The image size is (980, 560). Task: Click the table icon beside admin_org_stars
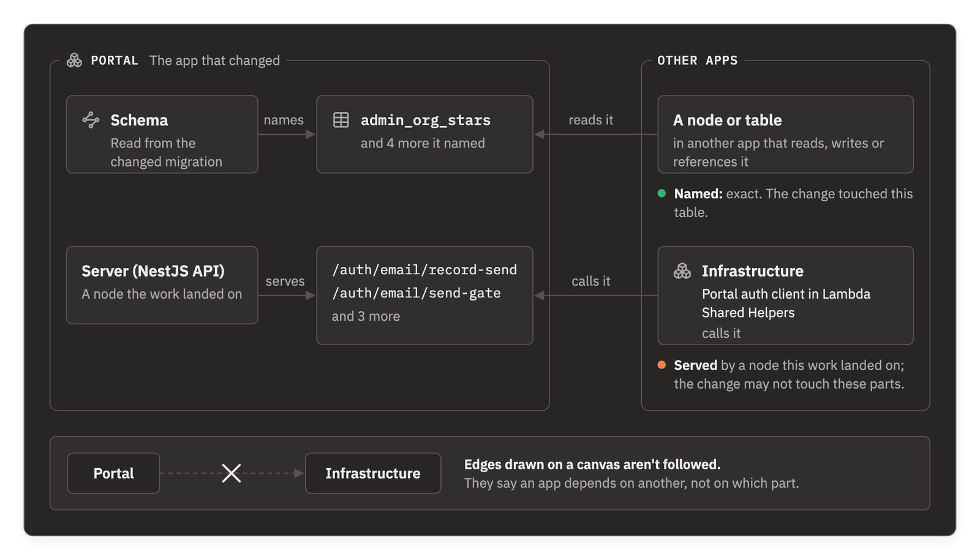pyautogui.click(x=341, y=119)
